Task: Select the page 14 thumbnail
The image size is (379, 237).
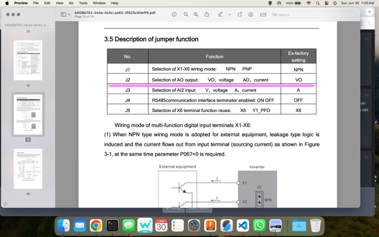Action: [28, 60]
